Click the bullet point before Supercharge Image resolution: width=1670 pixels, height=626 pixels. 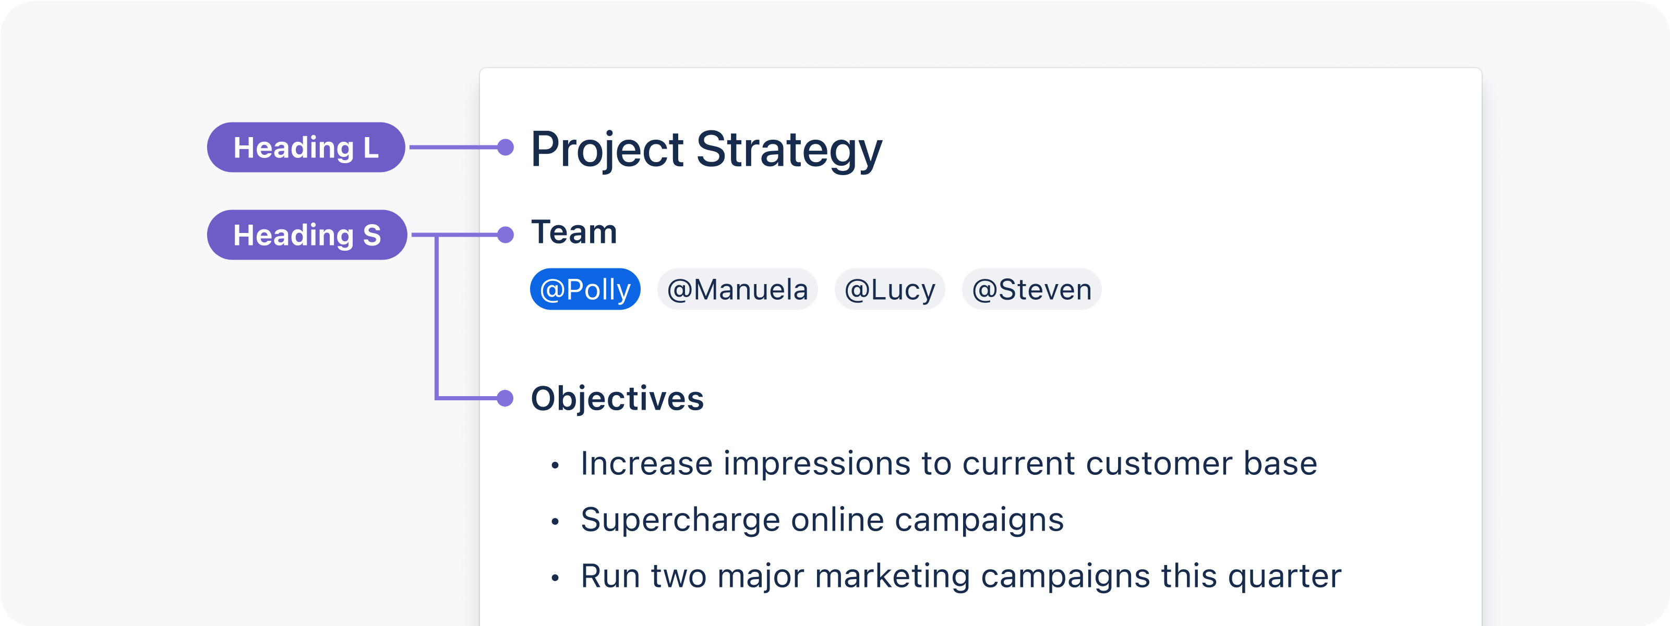click(x=555, y=522)
